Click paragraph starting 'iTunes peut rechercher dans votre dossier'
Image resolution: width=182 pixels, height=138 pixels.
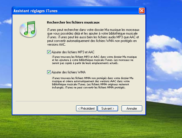(93, 37)
